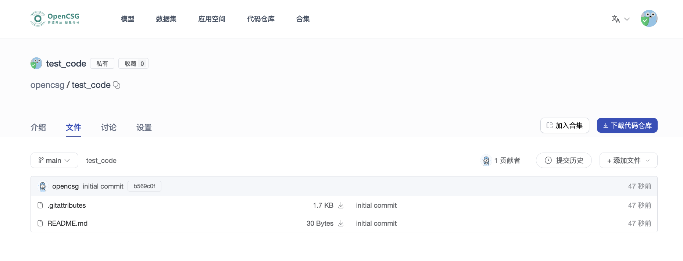This screenshot has width=683, height=261.
Task: Switch to the 设置 tab
Action: tap(144, 127)
